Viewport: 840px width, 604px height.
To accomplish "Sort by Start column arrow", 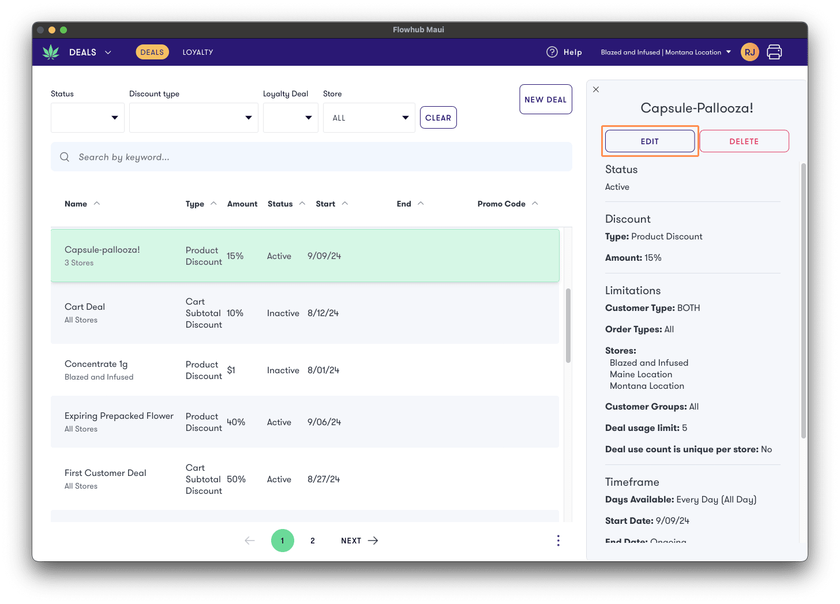I will (345, 203).
